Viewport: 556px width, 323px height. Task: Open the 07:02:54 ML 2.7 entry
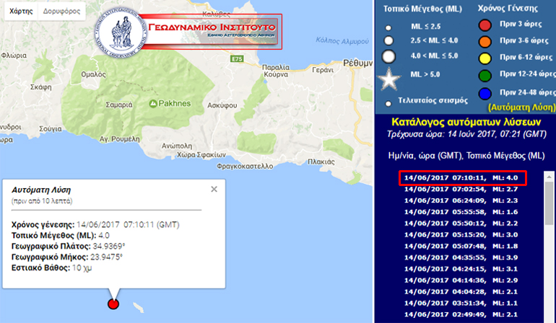pyautogui.click(x=462, y=188)
